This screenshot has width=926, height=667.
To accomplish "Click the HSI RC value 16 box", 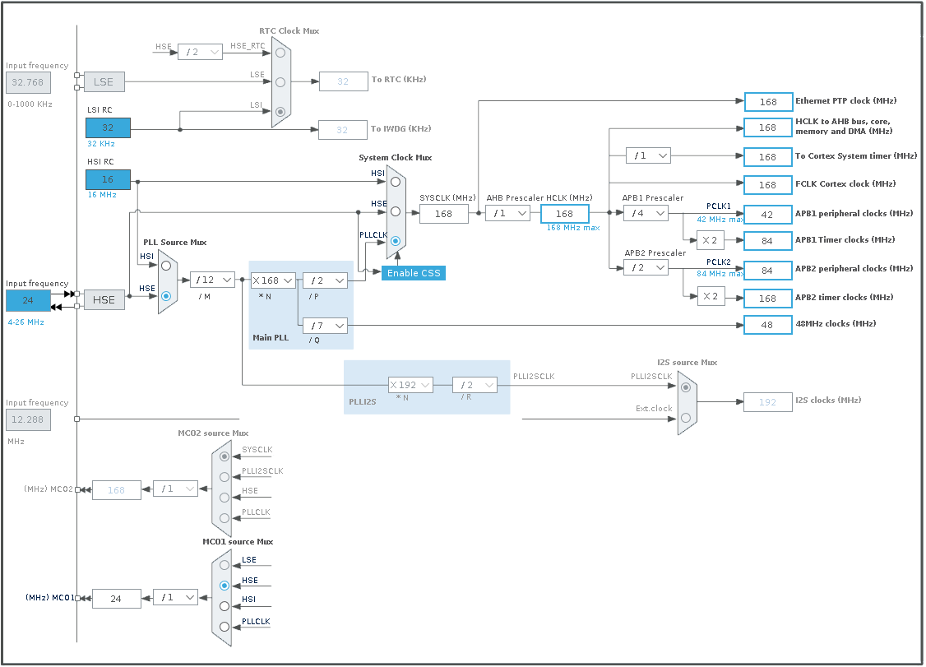I will click(108, 179).
